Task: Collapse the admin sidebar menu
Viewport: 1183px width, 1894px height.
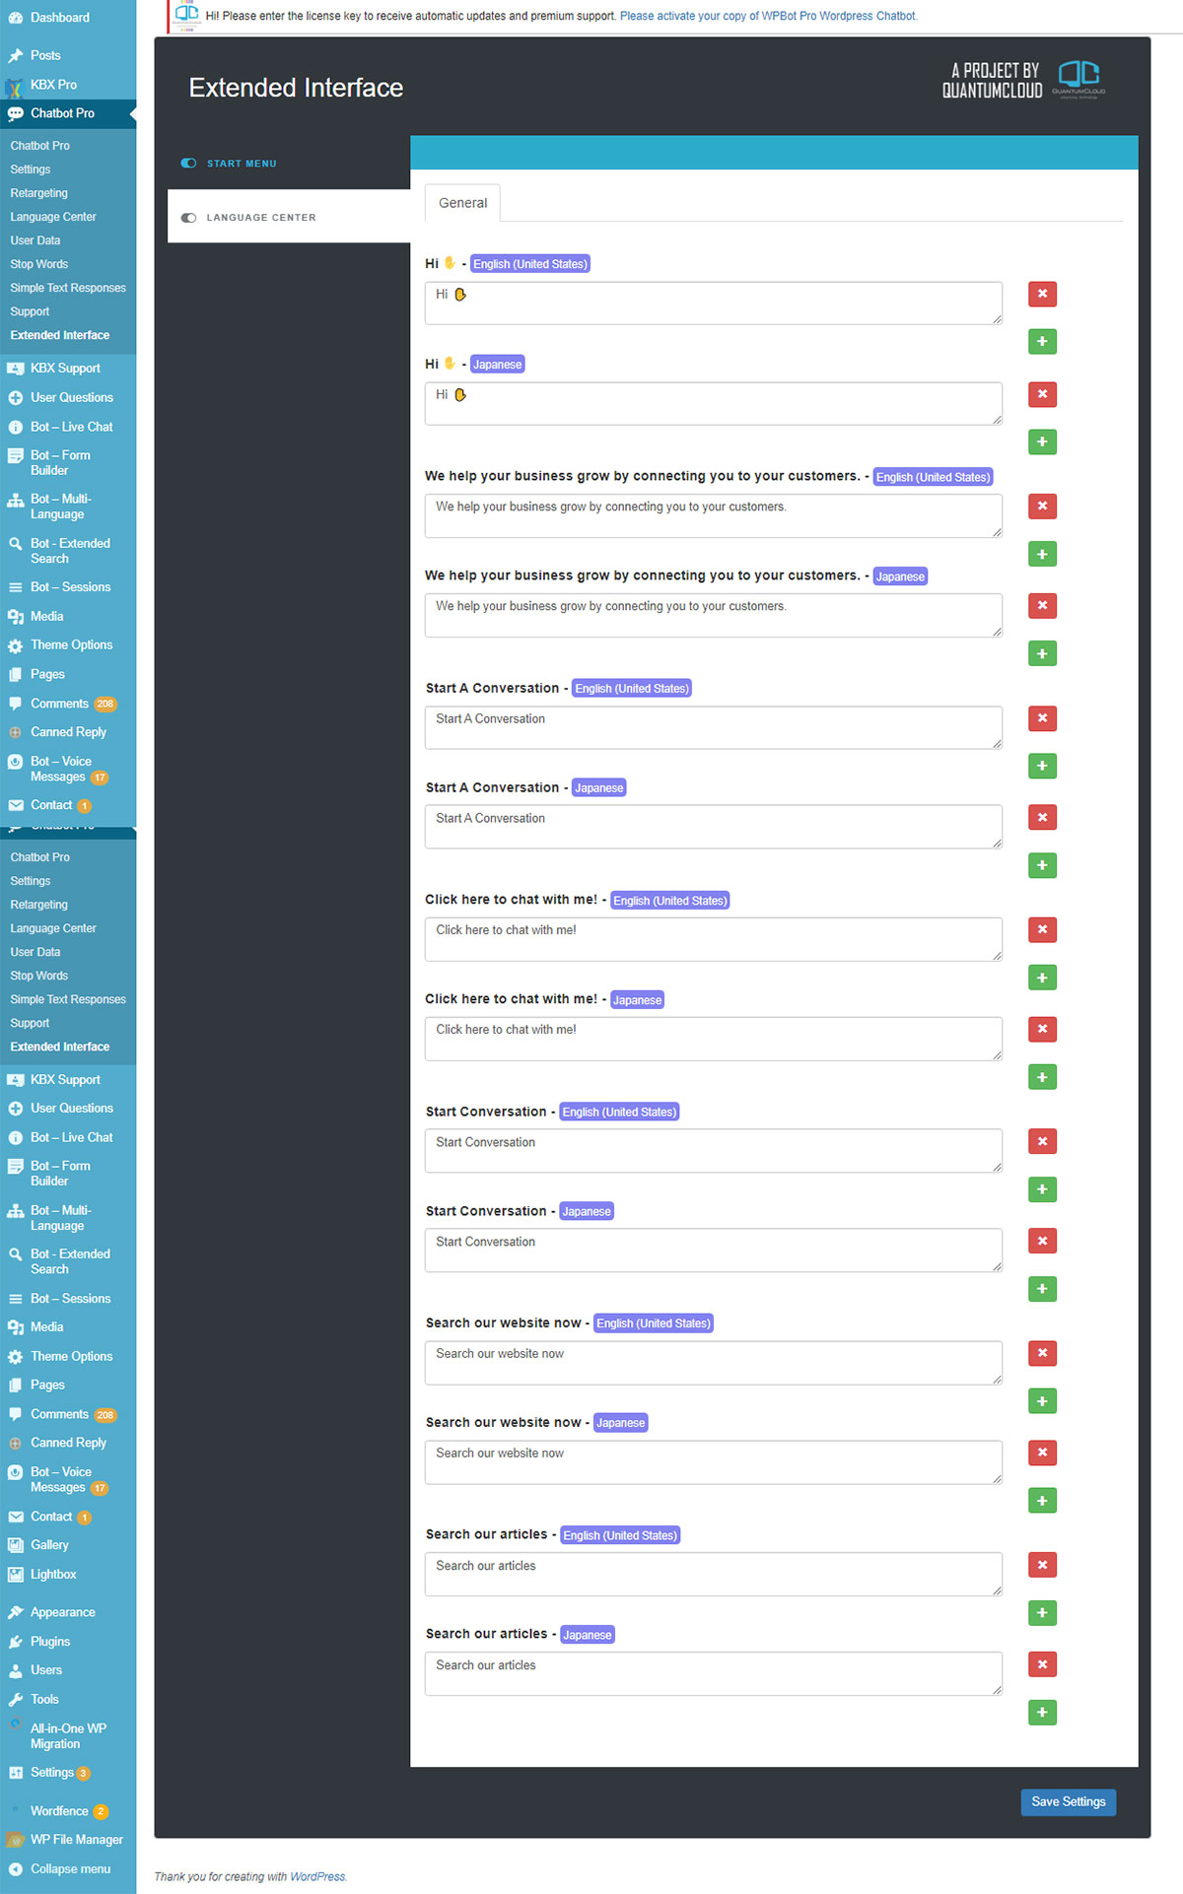Action: point(68,1869)
